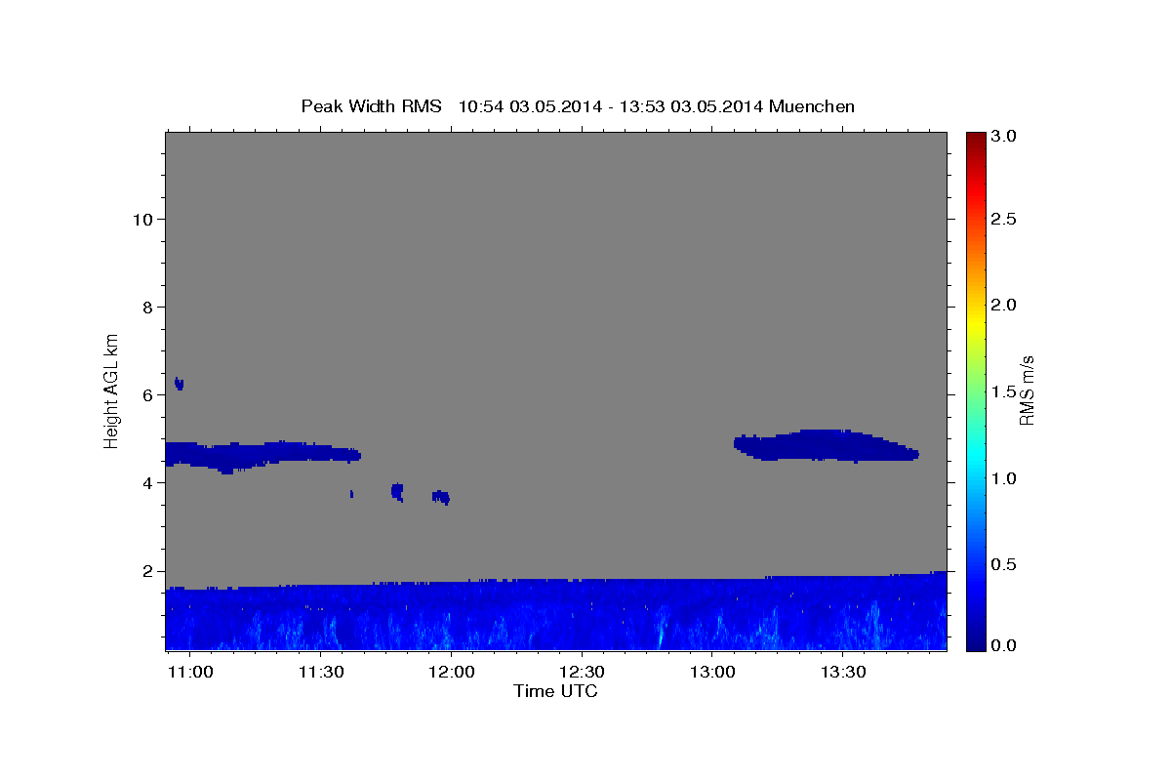Click the 11:00 time tick label
This screenshot has height=781, width=1171.
pos(190,673)
